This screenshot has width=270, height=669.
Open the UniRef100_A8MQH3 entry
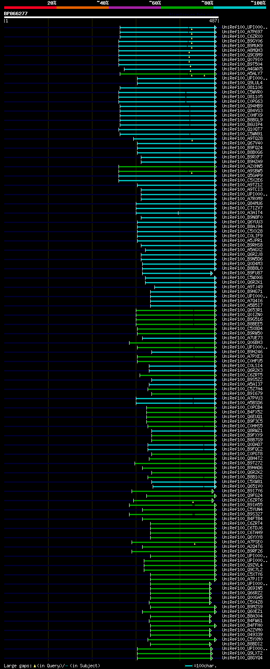(242, 50)
